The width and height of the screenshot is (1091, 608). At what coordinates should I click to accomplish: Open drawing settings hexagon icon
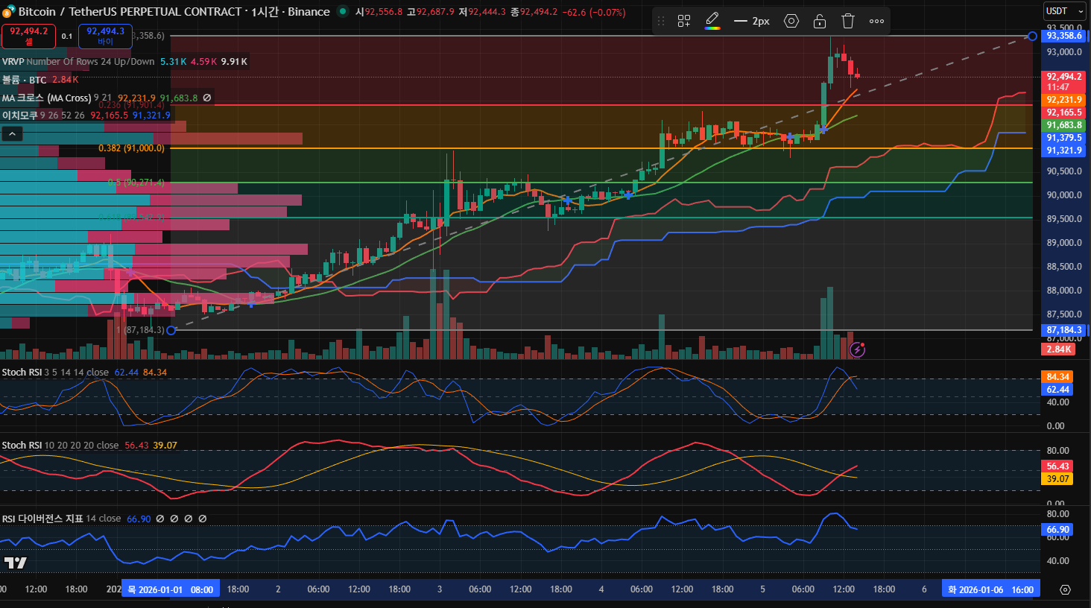pyautogui.click(x=791, y=21)
